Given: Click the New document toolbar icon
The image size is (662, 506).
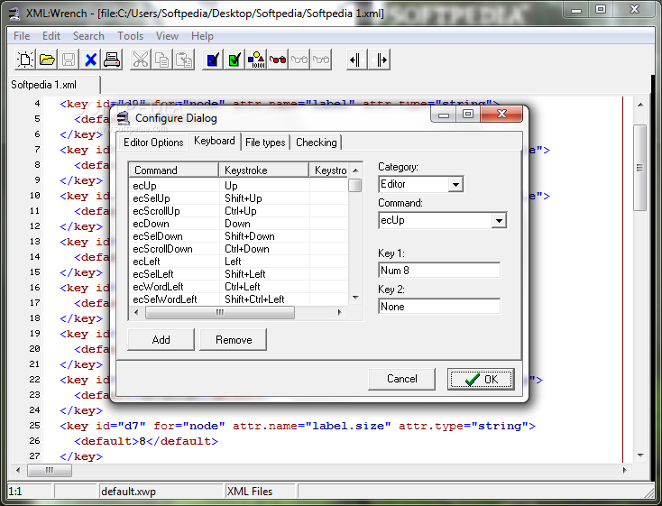Looking at the screenshot, I should click(x=25, y=60).
